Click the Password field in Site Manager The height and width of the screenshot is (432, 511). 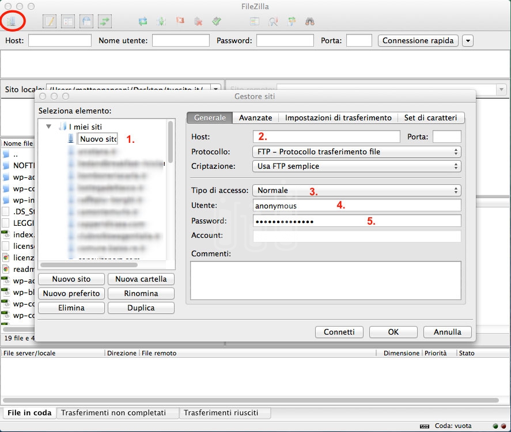click(357, 221)
